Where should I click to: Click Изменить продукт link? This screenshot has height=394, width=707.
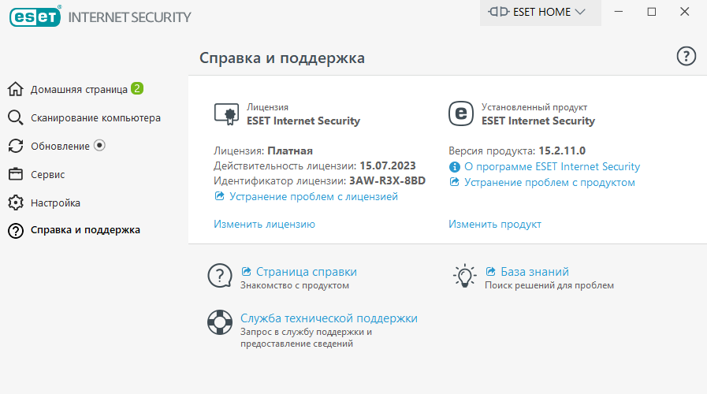point(495,224)
